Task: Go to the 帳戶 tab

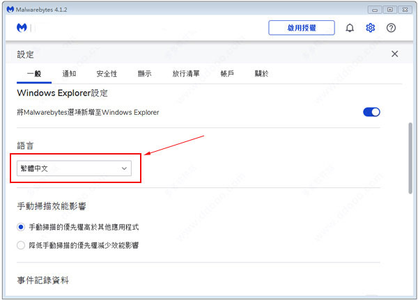Action: point(227,73)
